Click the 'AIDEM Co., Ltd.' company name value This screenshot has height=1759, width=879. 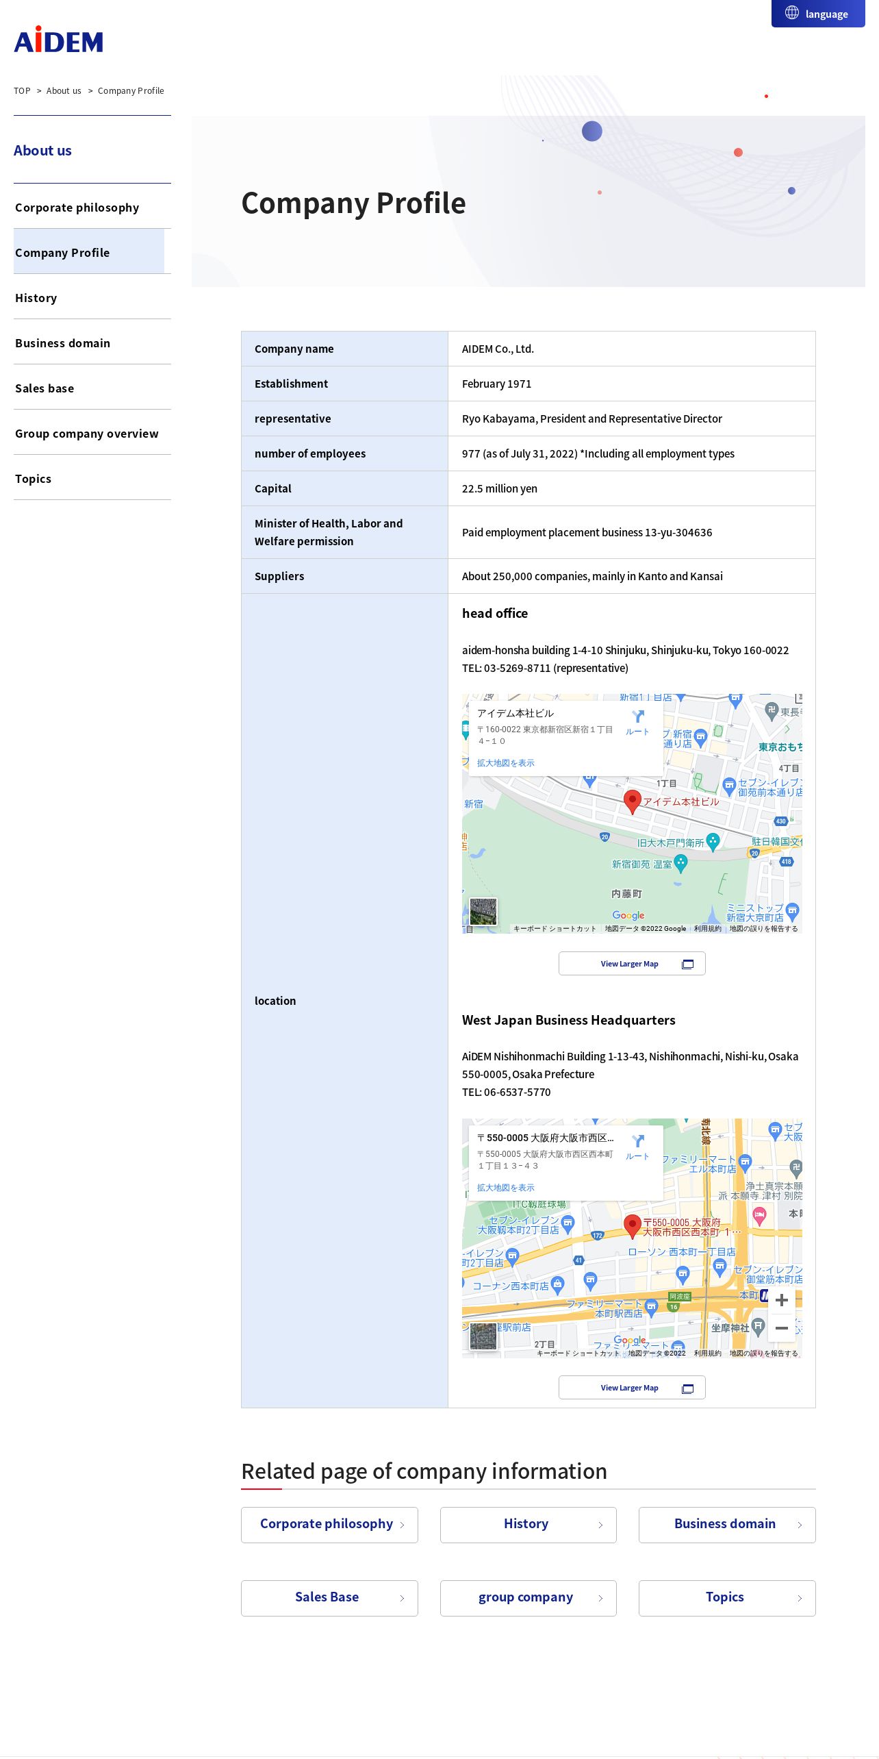(x=498, y=349)
